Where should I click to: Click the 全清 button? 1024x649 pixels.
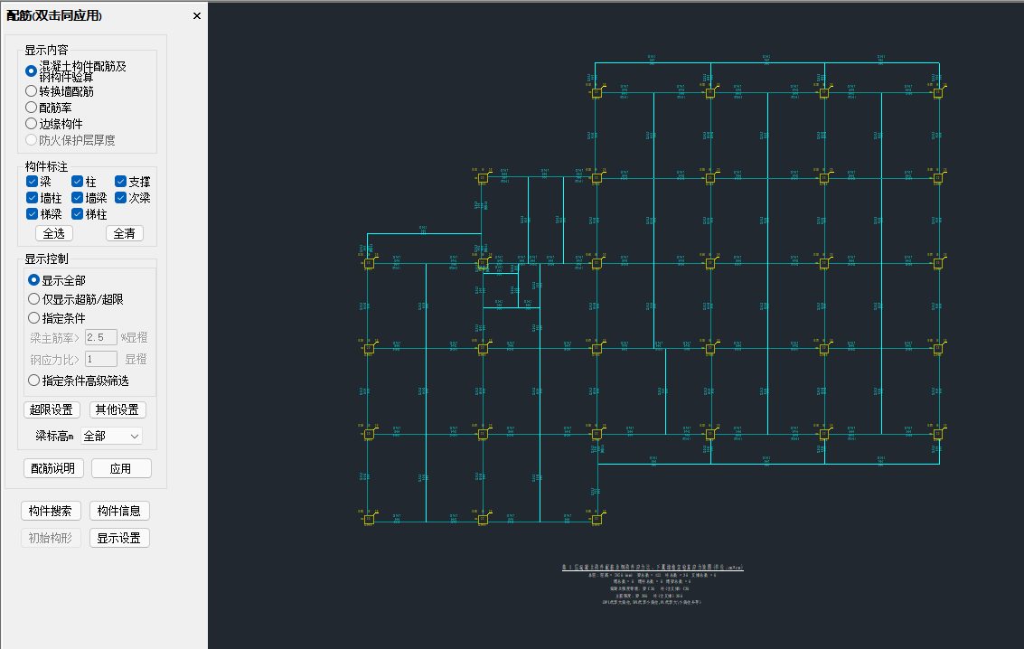[124, 233]
